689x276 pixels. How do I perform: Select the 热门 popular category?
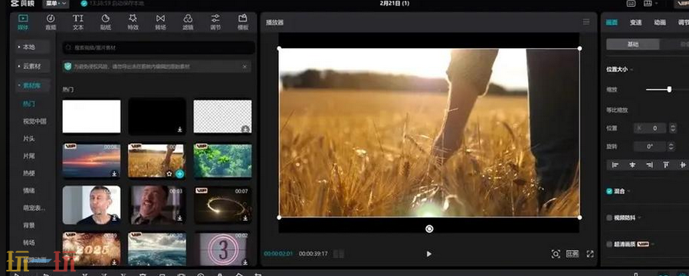29,104
